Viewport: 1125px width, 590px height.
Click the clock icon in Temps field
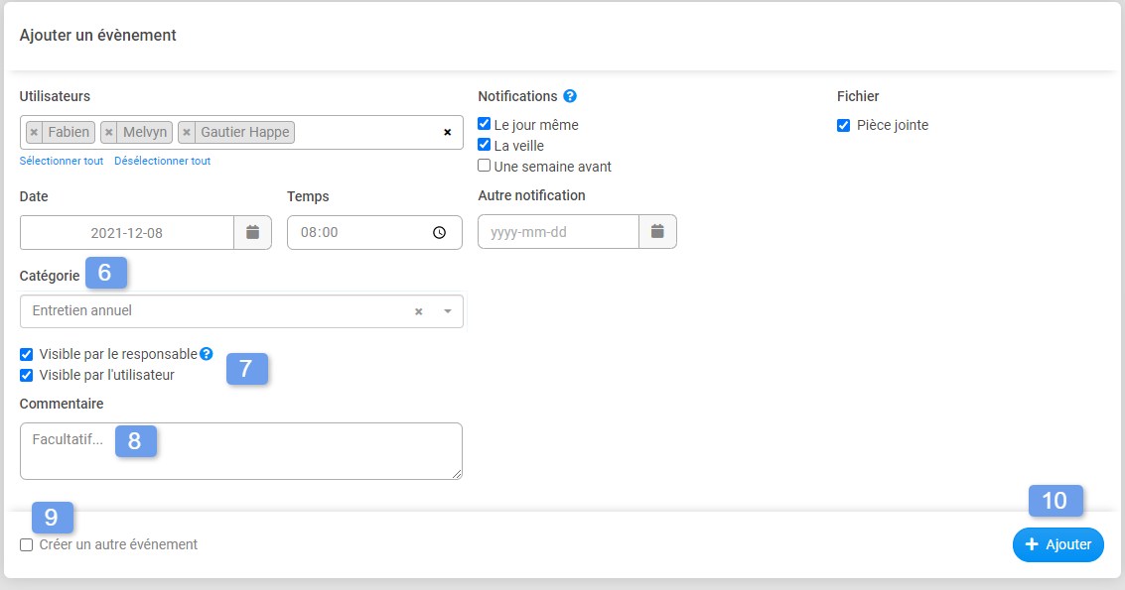439,233
